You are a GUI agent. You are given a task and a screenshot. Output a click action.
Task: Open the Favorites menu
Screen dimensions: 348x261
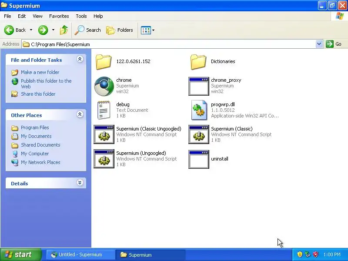pos(59,16)
